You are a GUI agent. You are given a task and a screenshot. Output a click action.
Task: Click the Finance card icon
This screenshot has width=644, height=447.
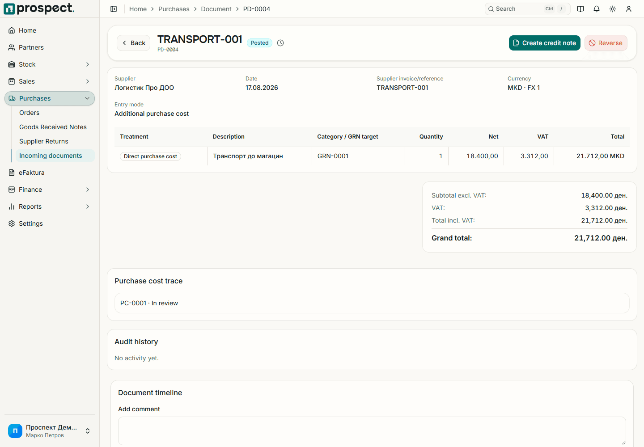12,190
